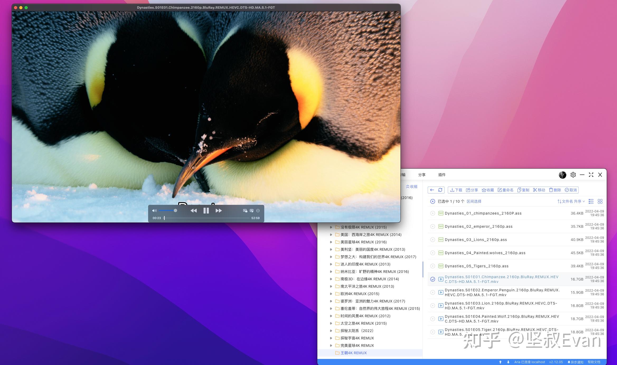Toggle the select-all circle beside 已选中
The width and height of the screenshot is (617, 365).
432,201
